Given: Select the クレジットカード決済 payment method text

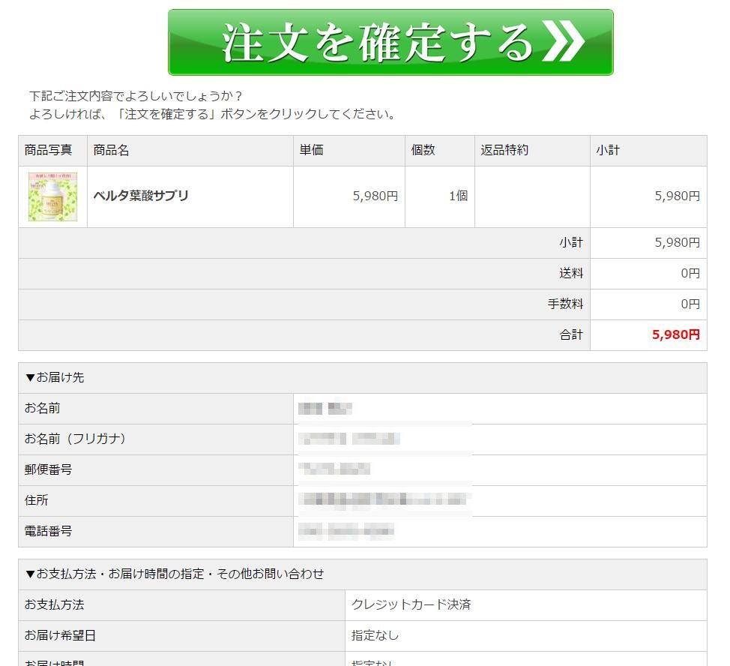Looking at the screenshot, I should click(x=411, y=605).
